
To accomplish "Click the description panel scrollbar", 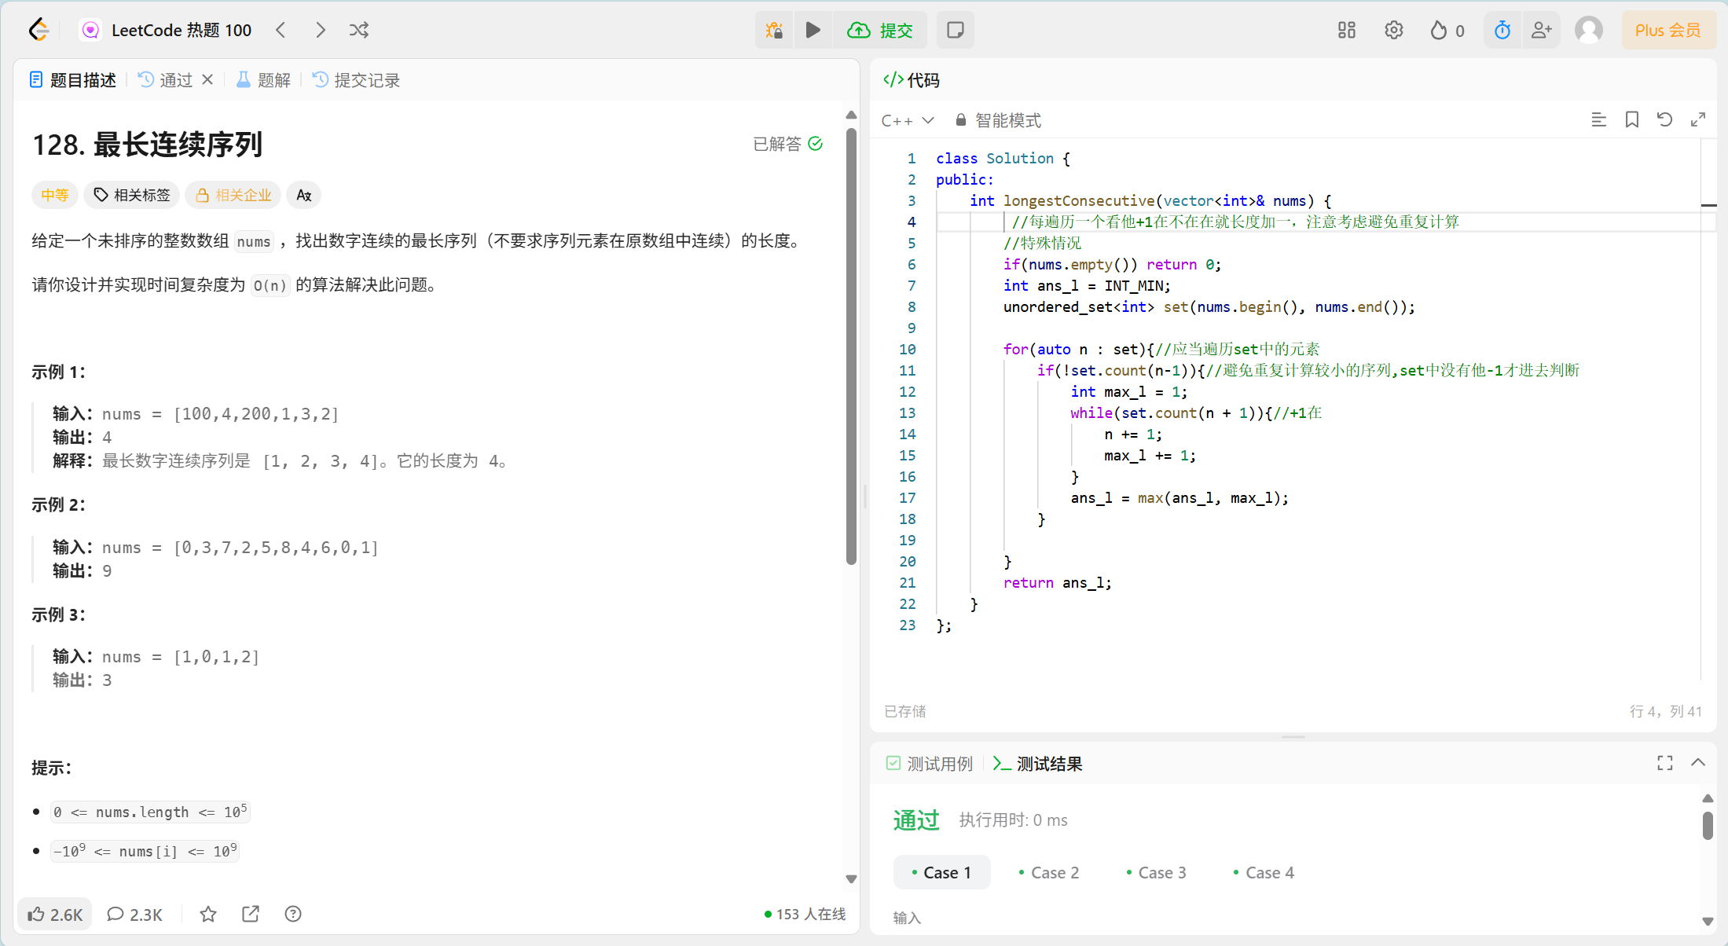I will 851,346.
